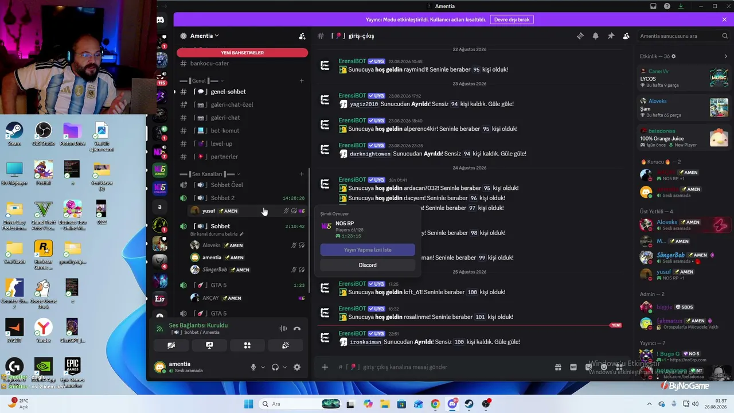
Task: Open the Discord help icon in title bar
Action: pos(667,6)
